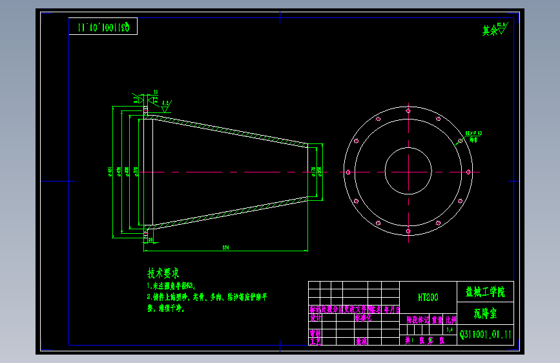Screen dimensions: 560x363
Task: Select the small inner circle in the end view
Action: point(408,171)
